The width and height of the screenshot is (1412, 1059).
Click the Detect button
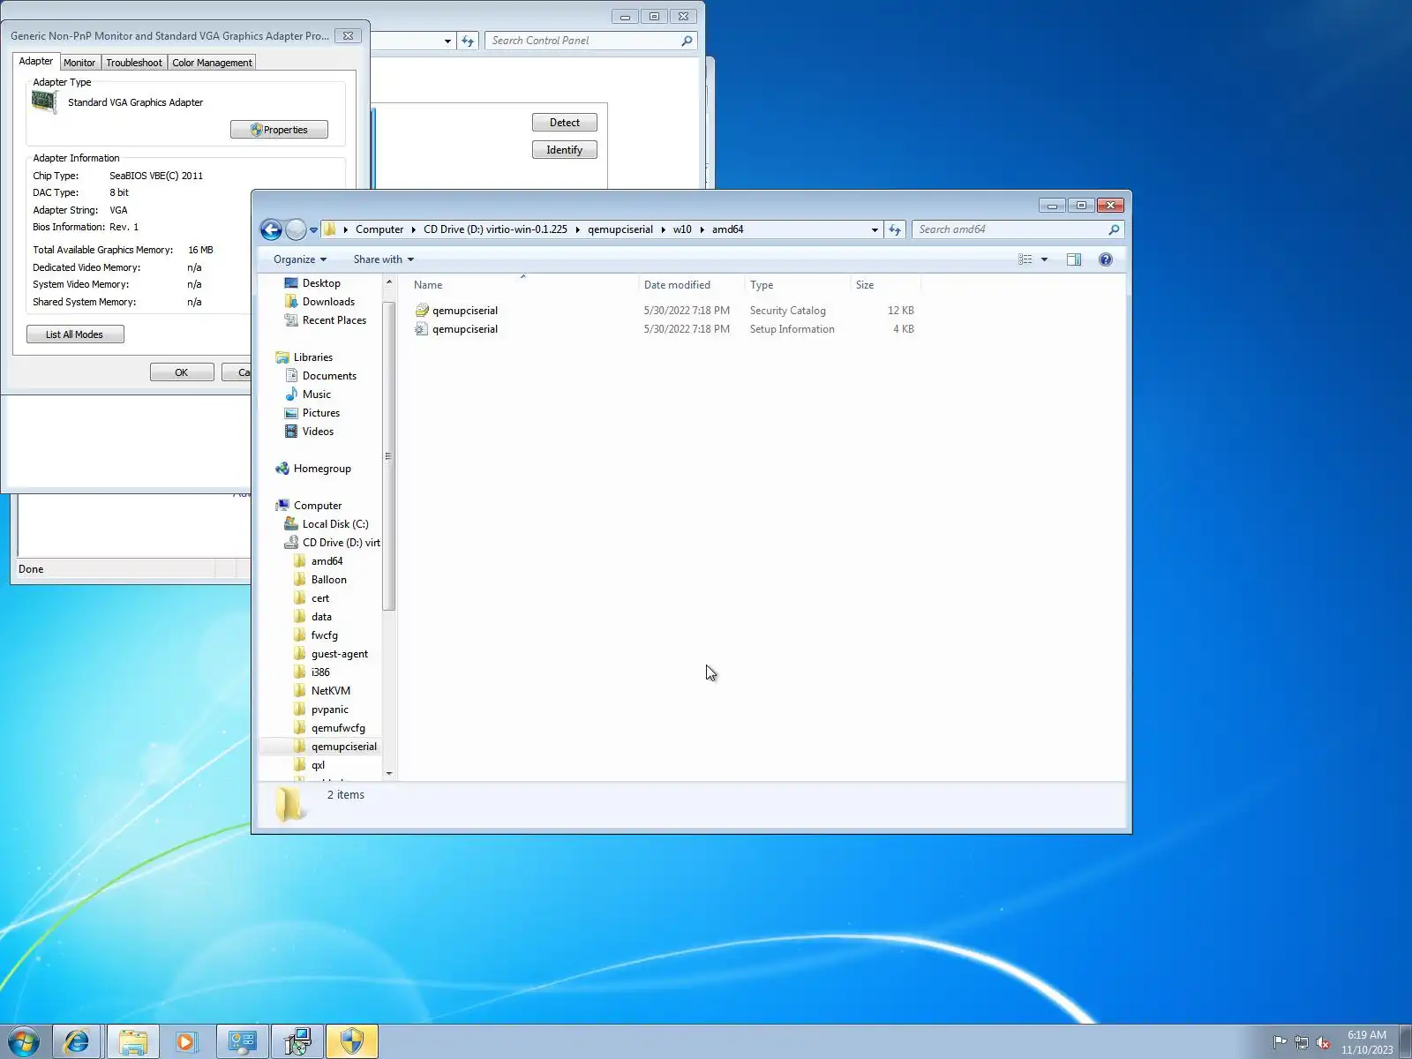(x=565, y=123)
